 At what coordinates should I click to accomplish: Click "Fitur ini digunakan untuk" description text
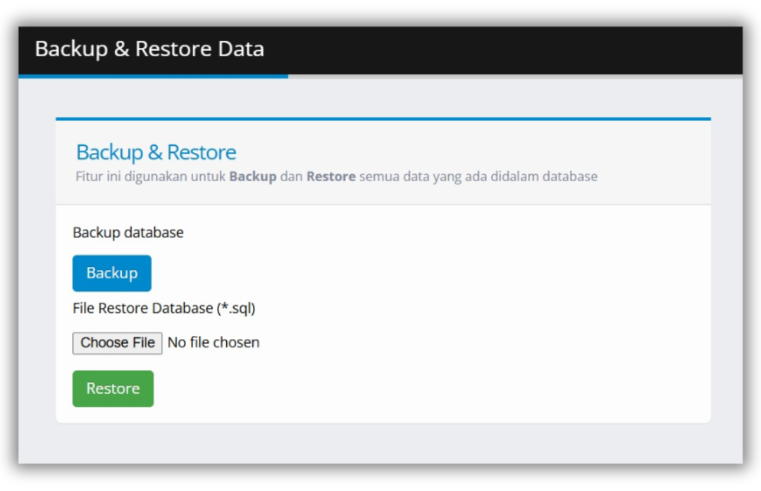click(x=151, y=177)
